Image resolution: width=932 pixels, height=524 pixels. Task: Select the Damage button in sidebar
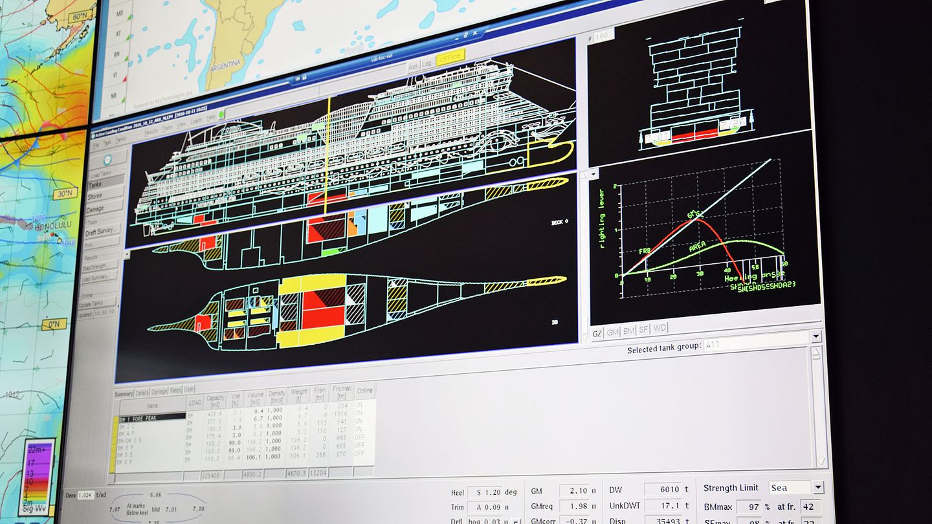click(x=96, y=210)
